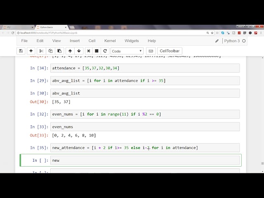
Task: Close the Python Basics tab
Action: tap(66, 27)
